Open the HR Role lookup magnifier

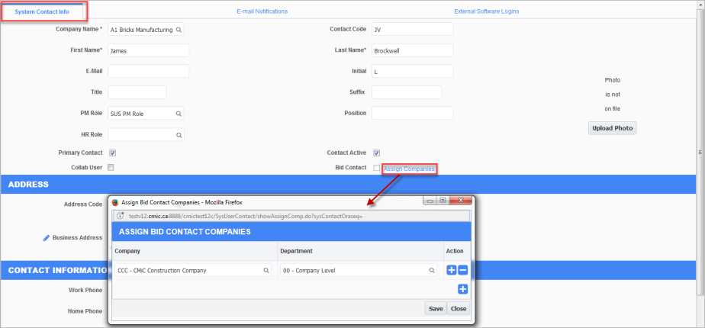179,135
